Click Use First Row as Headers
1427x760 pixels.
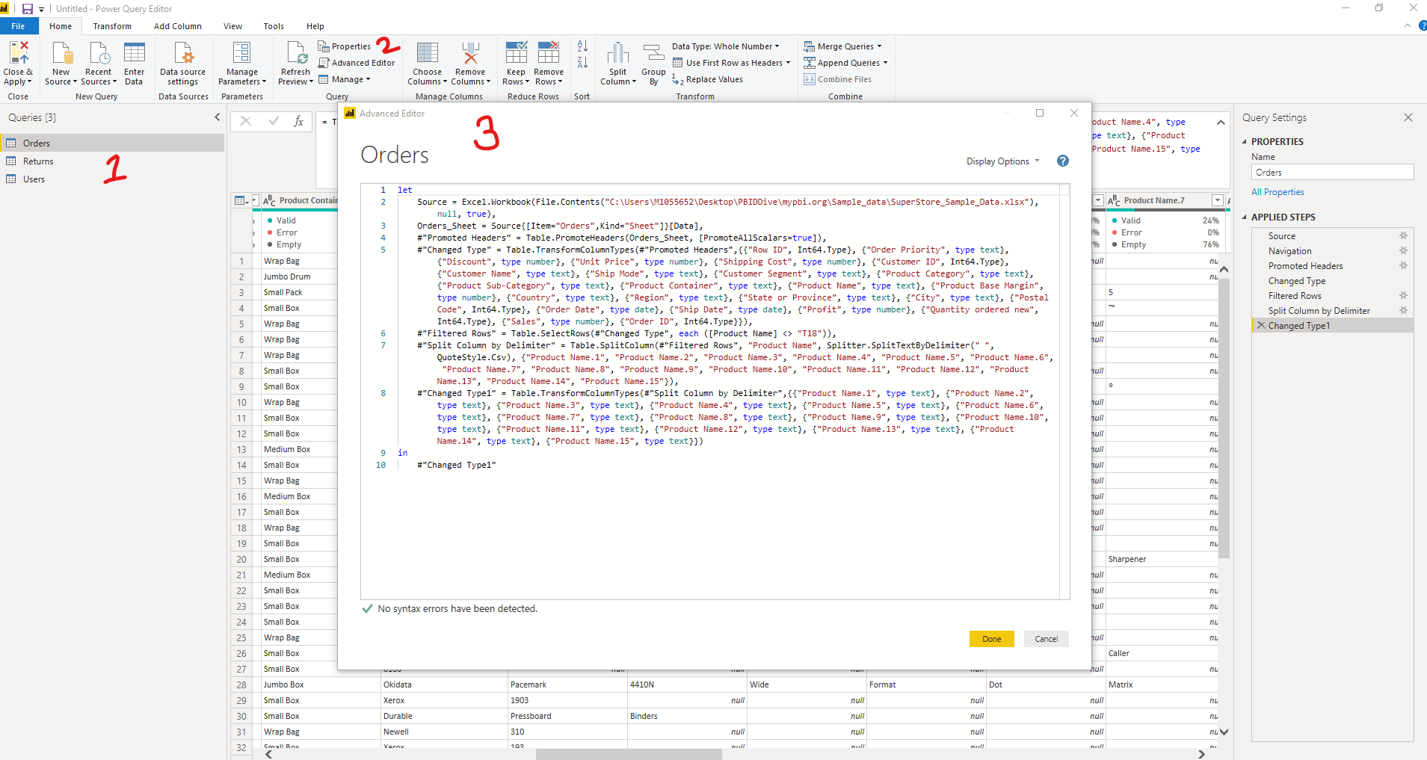[x=731, y=63]
